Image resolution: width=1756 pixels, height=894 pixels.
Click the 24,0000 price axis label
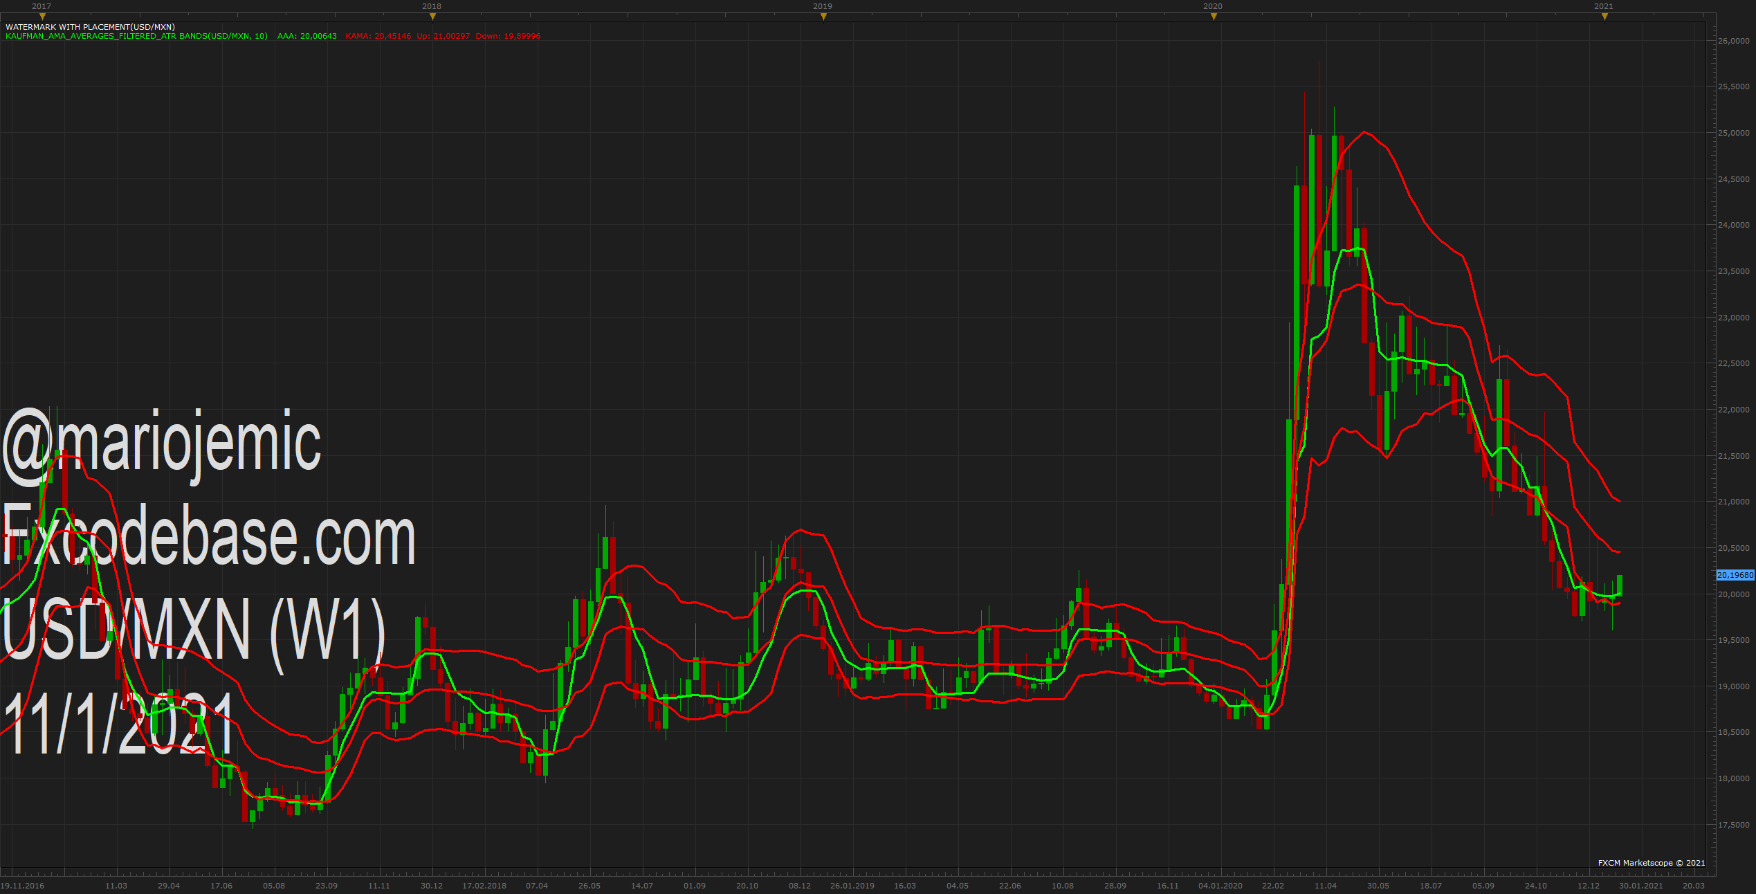click(x=1733, y=225)
